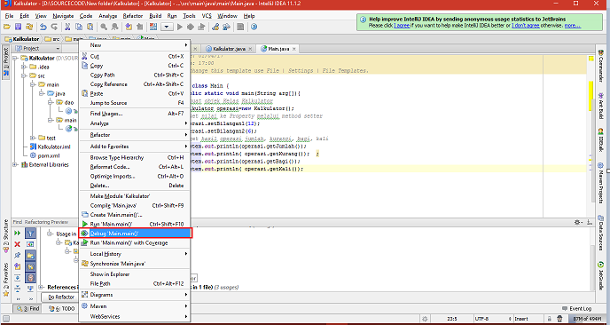Open the Refactor menu in menu bar

point(133,16)
